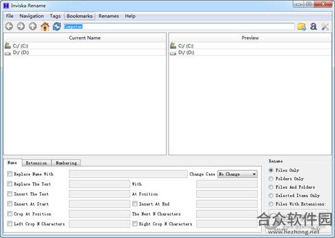Viewport: 335px width, 238px height.
Task: Select Files With Extensions radio button
Action: coord(271,204)
